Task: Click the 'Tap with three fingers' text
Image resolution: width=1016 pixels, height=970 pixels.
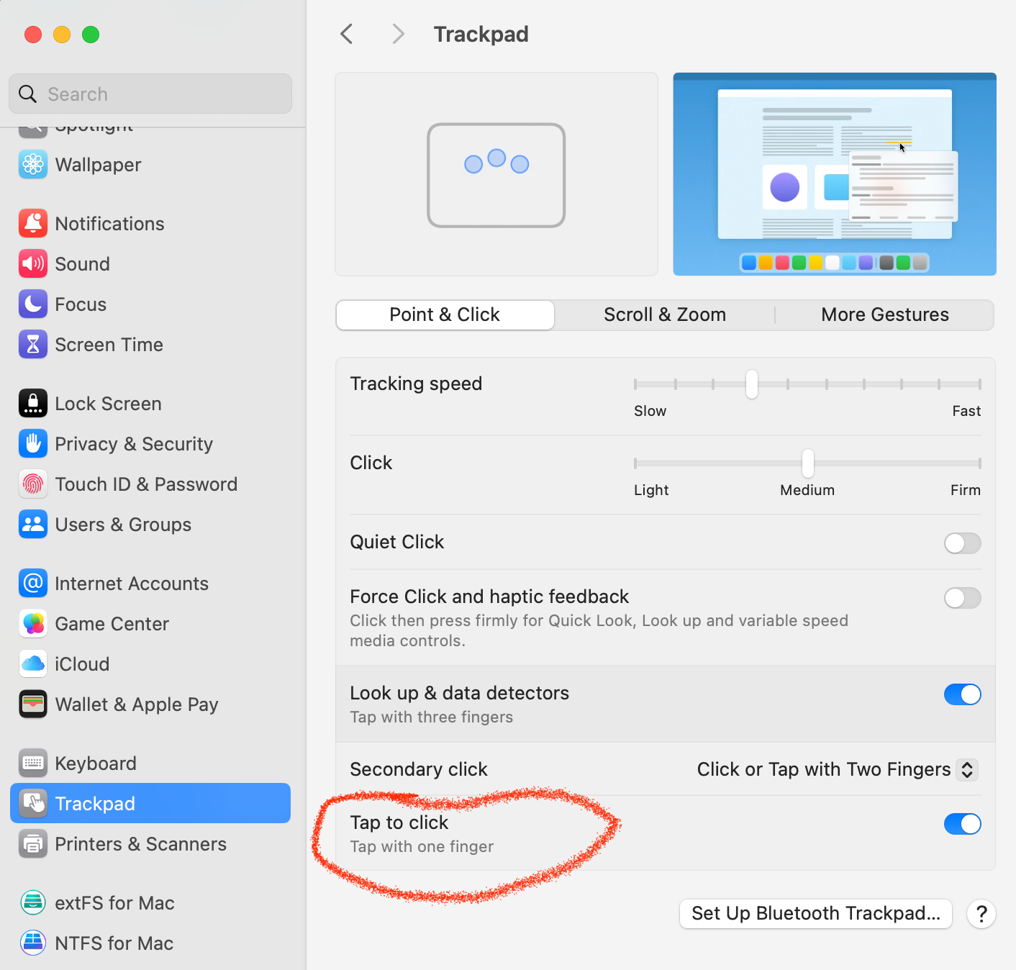Action: tap(432, 717)
